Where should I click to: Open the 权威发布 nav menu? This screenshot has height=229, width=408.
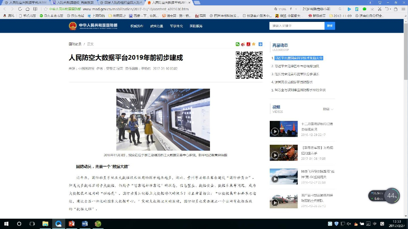tap(137, 26)
